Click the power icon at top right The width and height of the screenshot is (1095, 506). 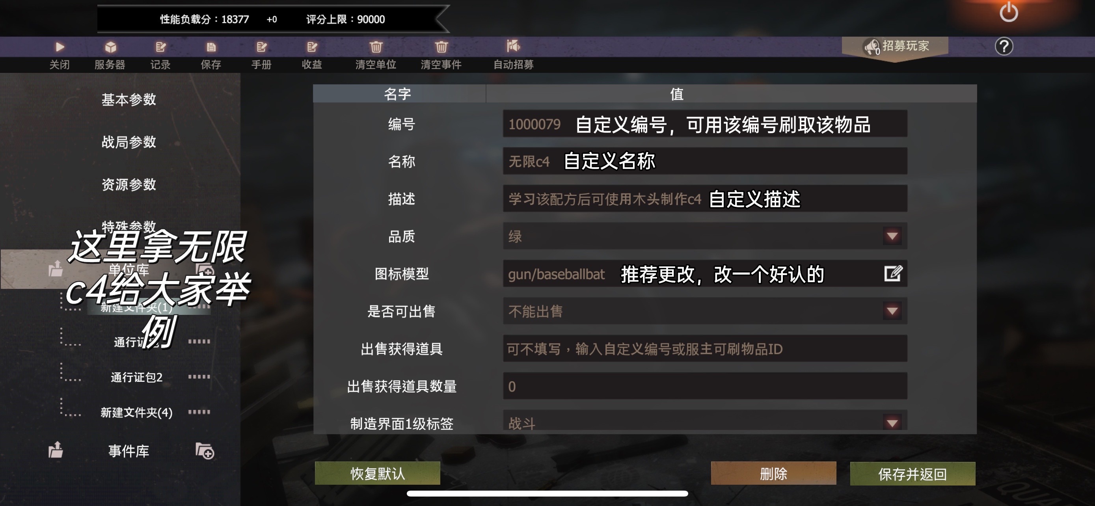[1008, 12]
